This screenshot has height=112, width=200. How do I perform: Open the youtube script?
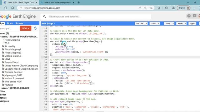pos(9,85)
